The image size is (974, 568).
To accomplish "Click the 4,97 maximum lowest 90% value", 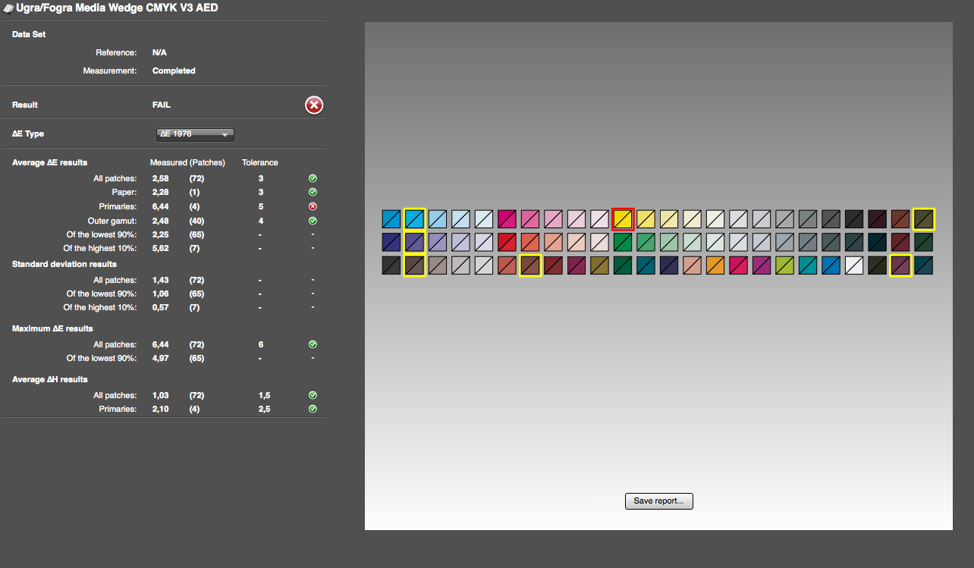I will tap(160, 358).
